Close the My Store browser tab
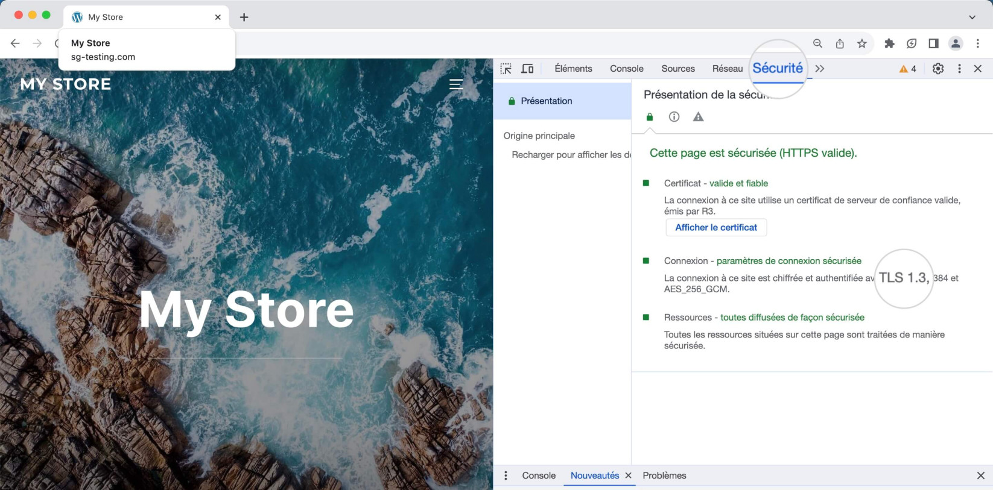Screen dimensions: 993x490 point(218,17)
